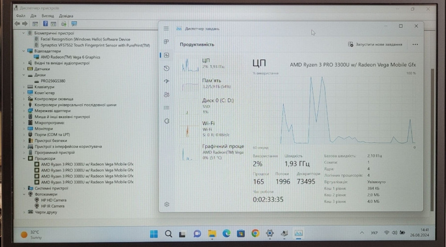This screenshot has height=247, width=446.
Task: Open the three-dot more options menu
Action: tap(415, 45)
